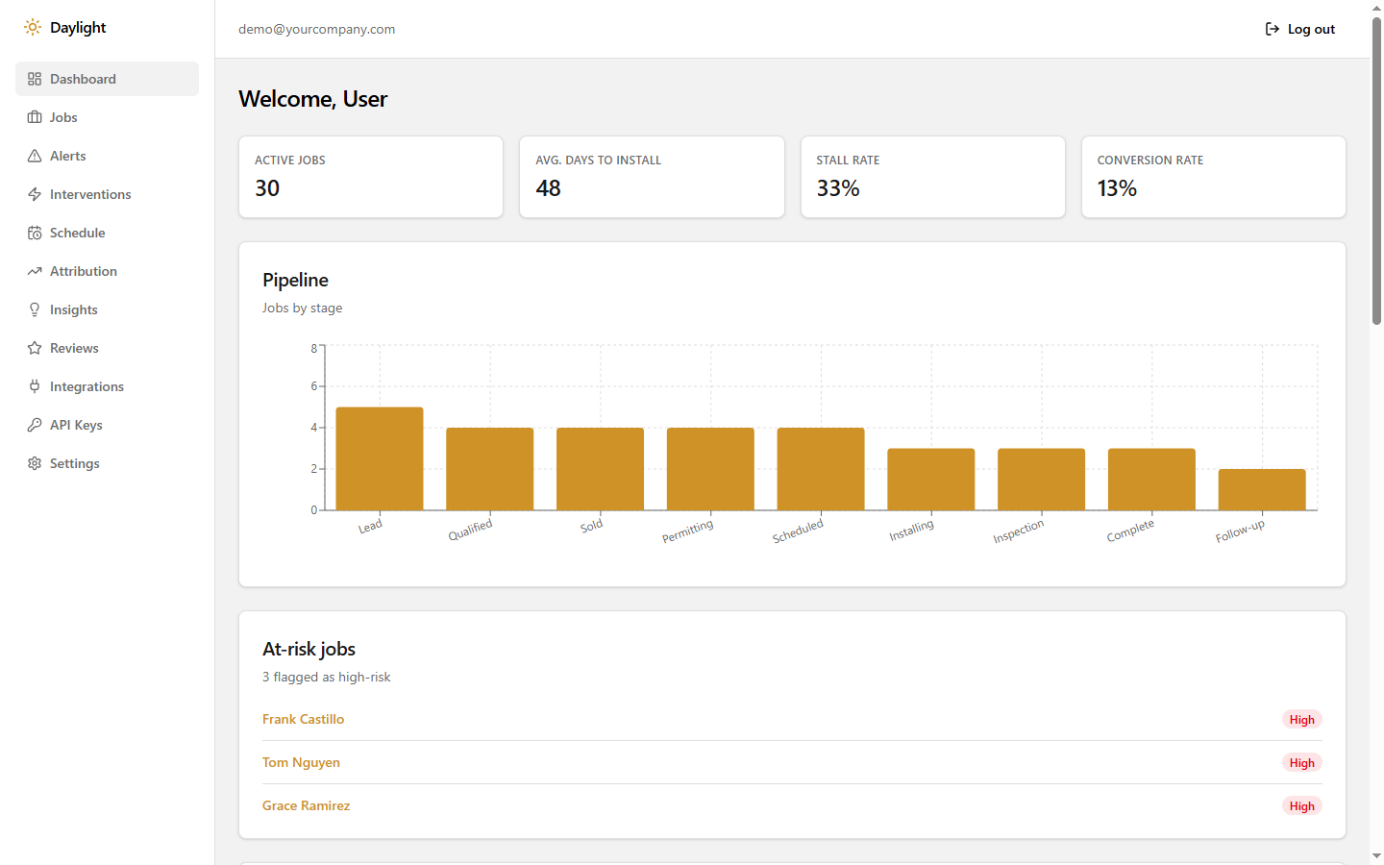Open Insights from the sidebar
This screenshot has height=865, width=1384.
(107, 309)
